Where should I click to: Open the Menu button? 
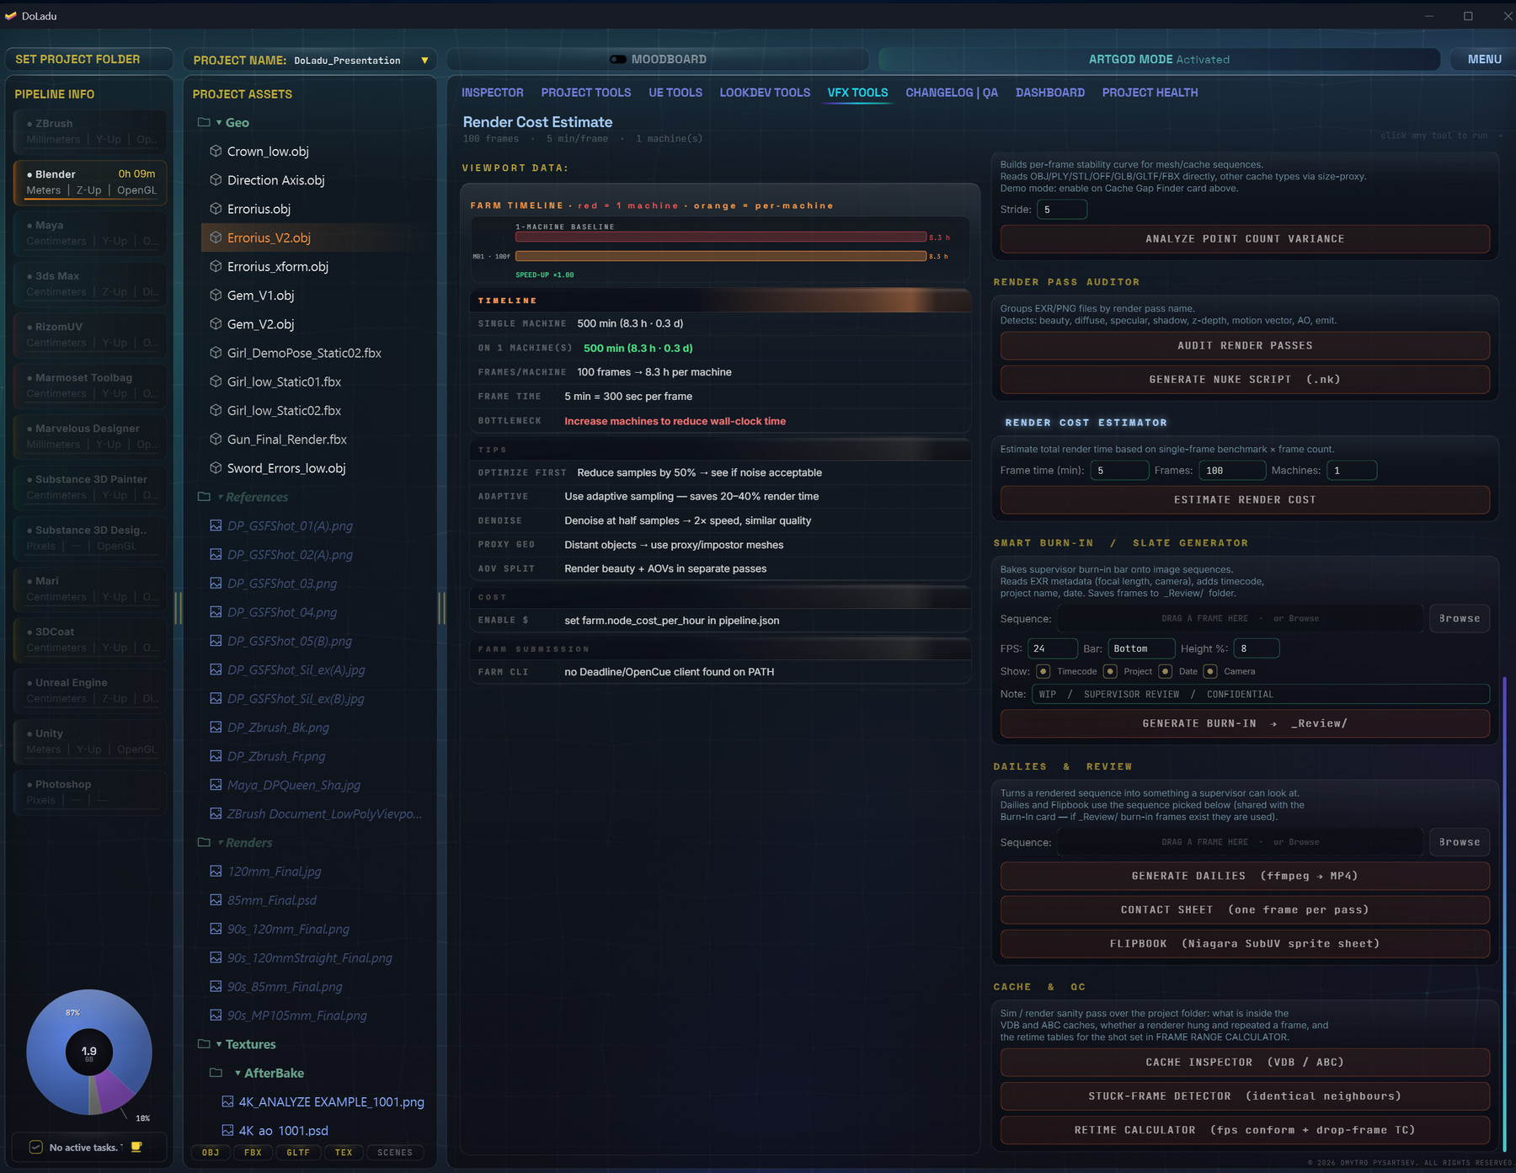[1484, 59]
